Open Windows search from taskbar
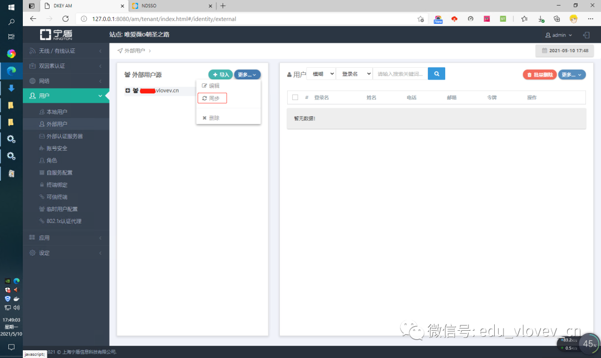 pyautogui.click(x=11, y=22)
